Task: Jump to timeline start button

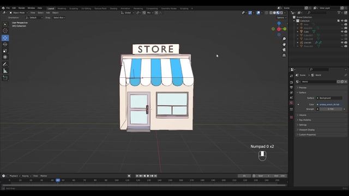Action: [x=137, y=176]
